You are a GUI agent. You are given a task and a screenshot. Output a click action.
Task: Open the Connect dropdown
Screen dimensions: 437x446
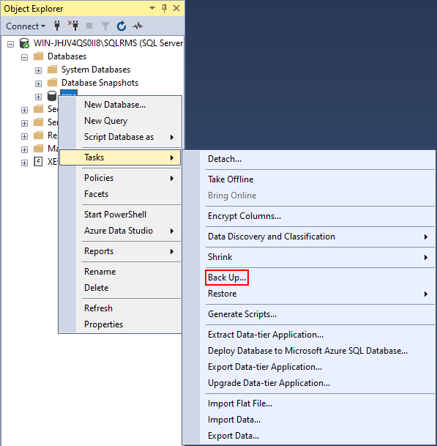point(26,26)
